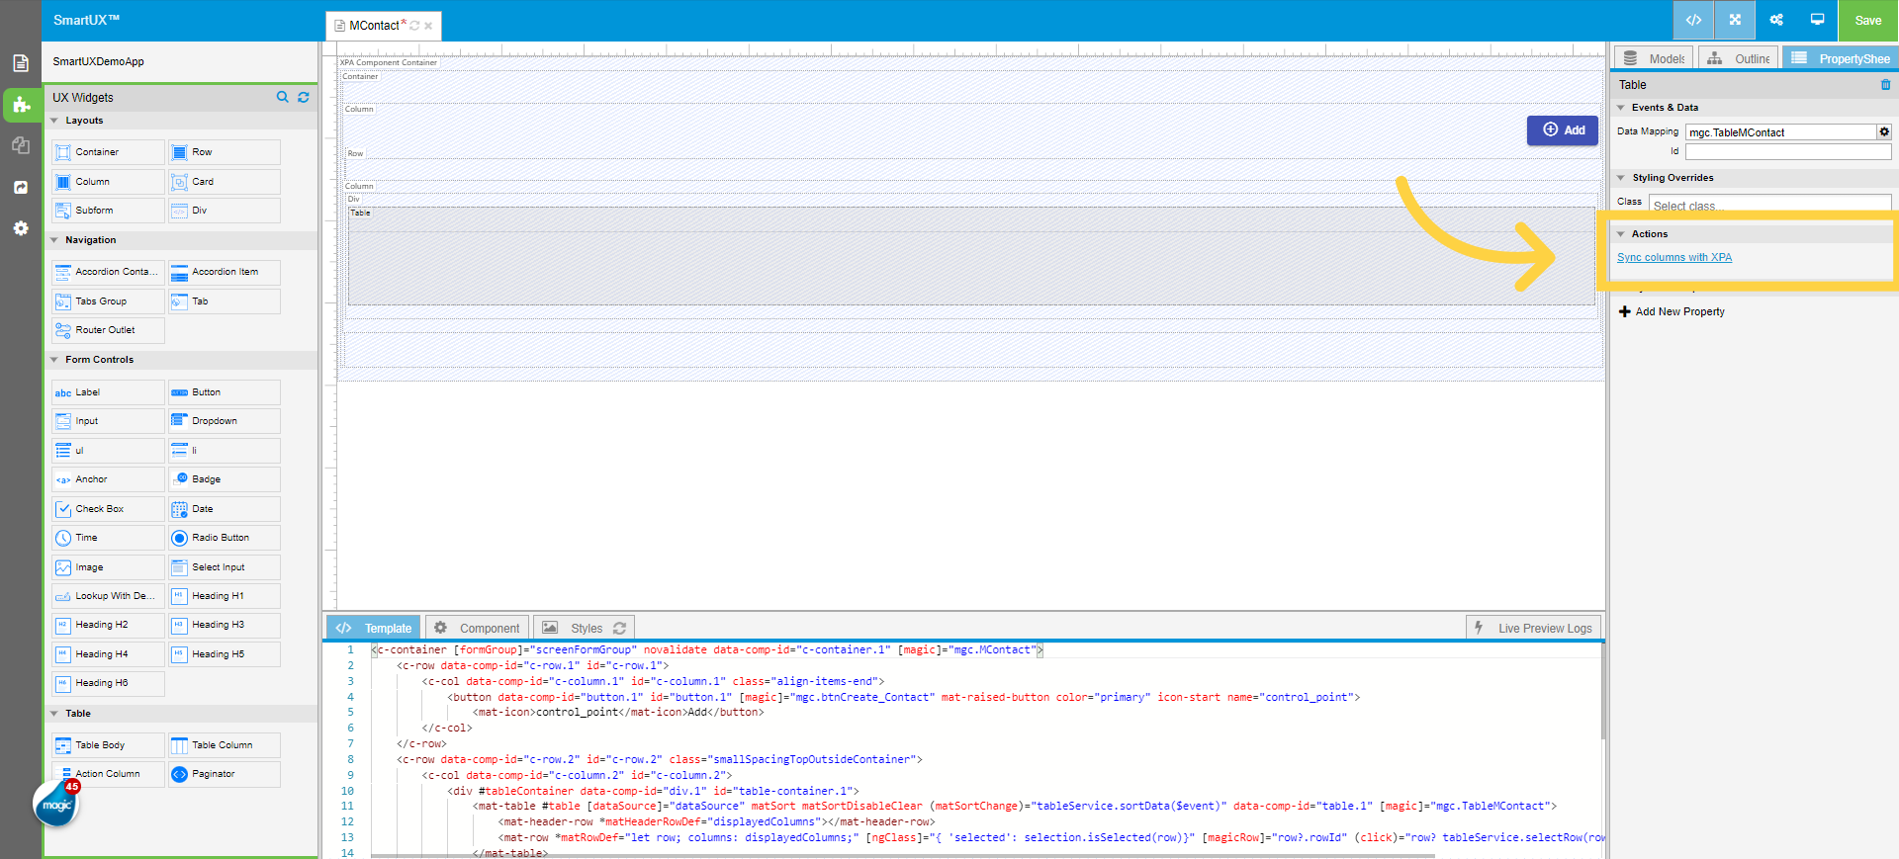Viewport: 1899px width, 859px height.
Task: Click the share/export sidebar icon
Action: (x=21, y=187)
